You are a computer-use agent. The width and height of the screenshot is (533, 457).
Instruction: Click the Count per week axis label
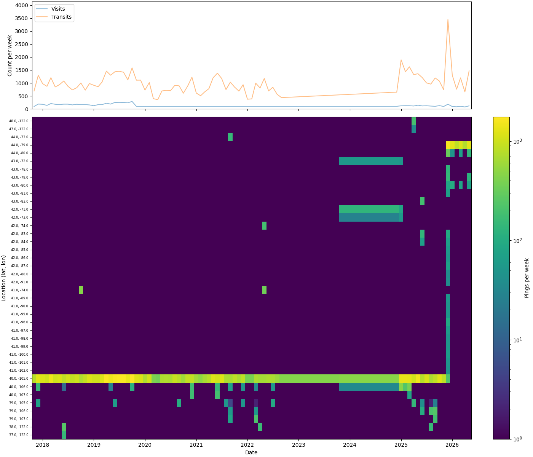10,56
